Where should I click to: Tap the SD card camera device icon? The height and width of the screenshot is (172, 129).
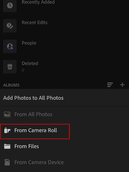(7, 162)
